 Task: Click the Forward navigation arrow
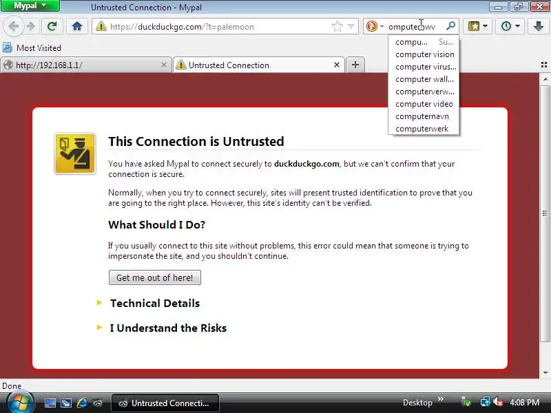31,26
